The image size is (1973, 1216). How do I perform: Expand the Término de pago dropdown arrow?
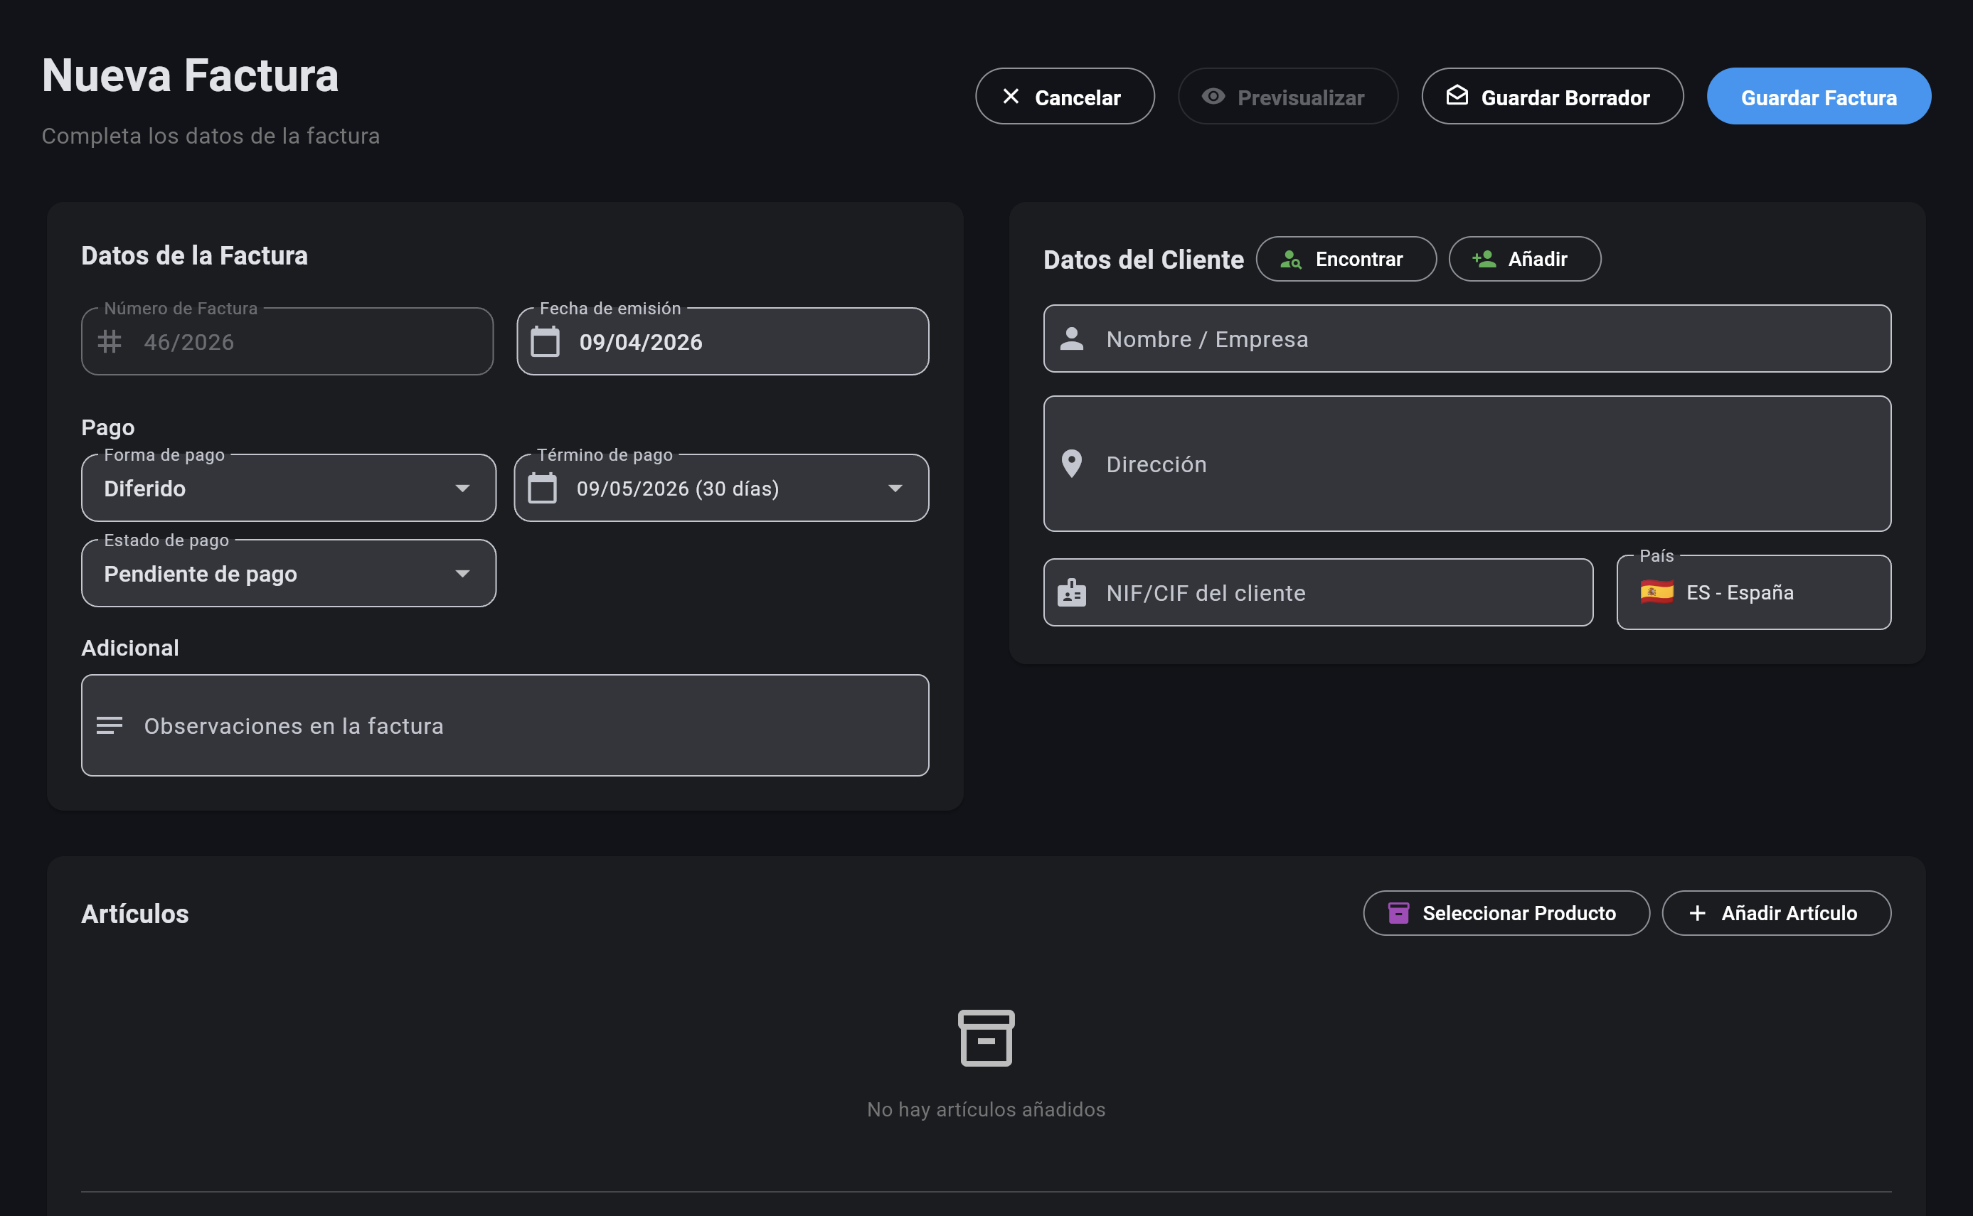click(x=895, y=488)
